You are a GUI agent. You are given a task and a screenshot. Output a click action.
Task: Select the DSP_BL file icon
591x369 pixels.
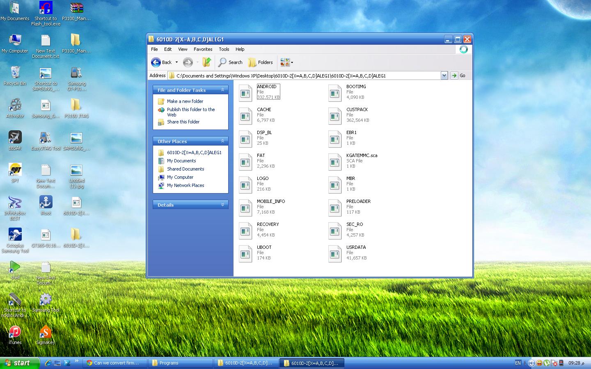click(x=245, y=139)
